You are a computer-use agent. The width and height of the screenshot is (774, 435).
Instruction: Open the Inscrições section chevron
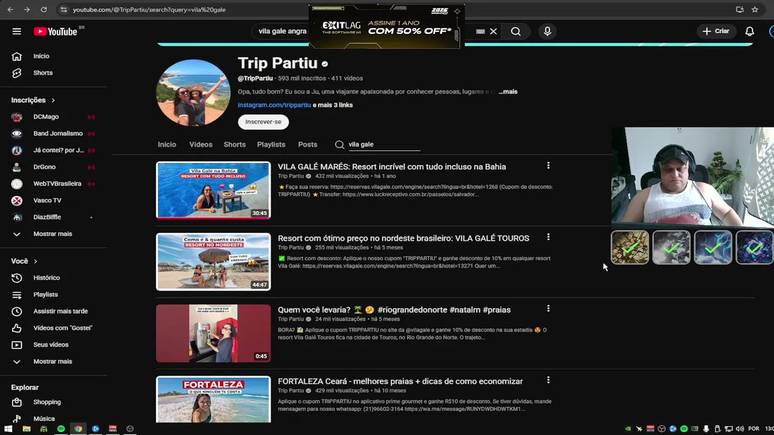(53, 100)
